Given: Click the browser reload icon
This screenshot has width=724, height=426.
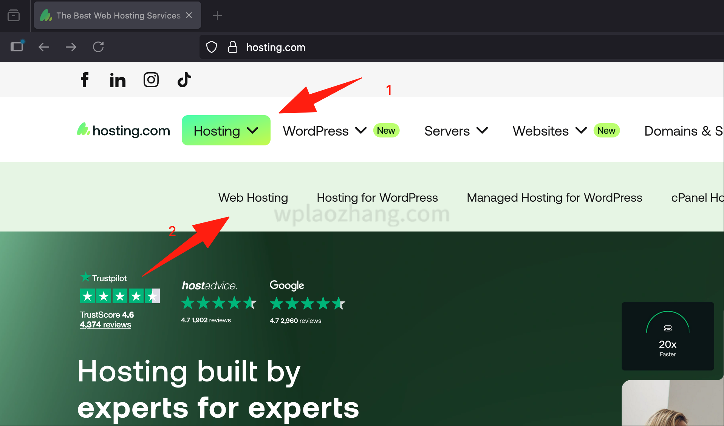Looking at the screenshot, I should point(98,47).
